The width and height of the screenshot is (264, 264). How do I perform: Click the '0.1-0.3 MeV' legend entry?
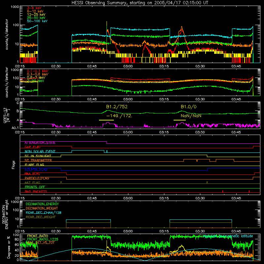(38, 71)
